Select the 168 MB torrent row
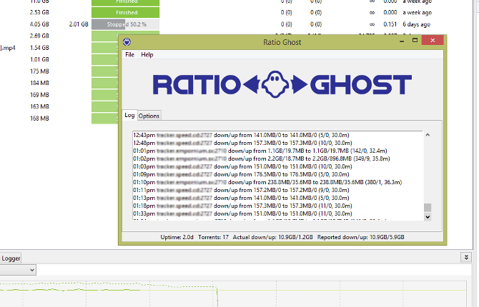Viewport: 479px width, 307px height. point(39,119)
